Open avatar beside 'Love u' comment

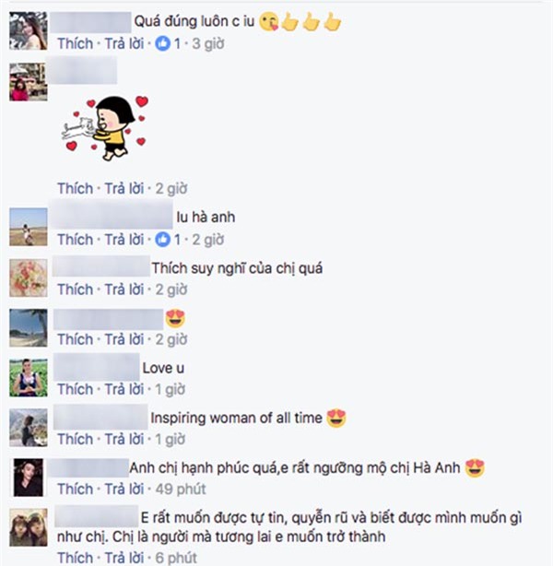(29, 378)
